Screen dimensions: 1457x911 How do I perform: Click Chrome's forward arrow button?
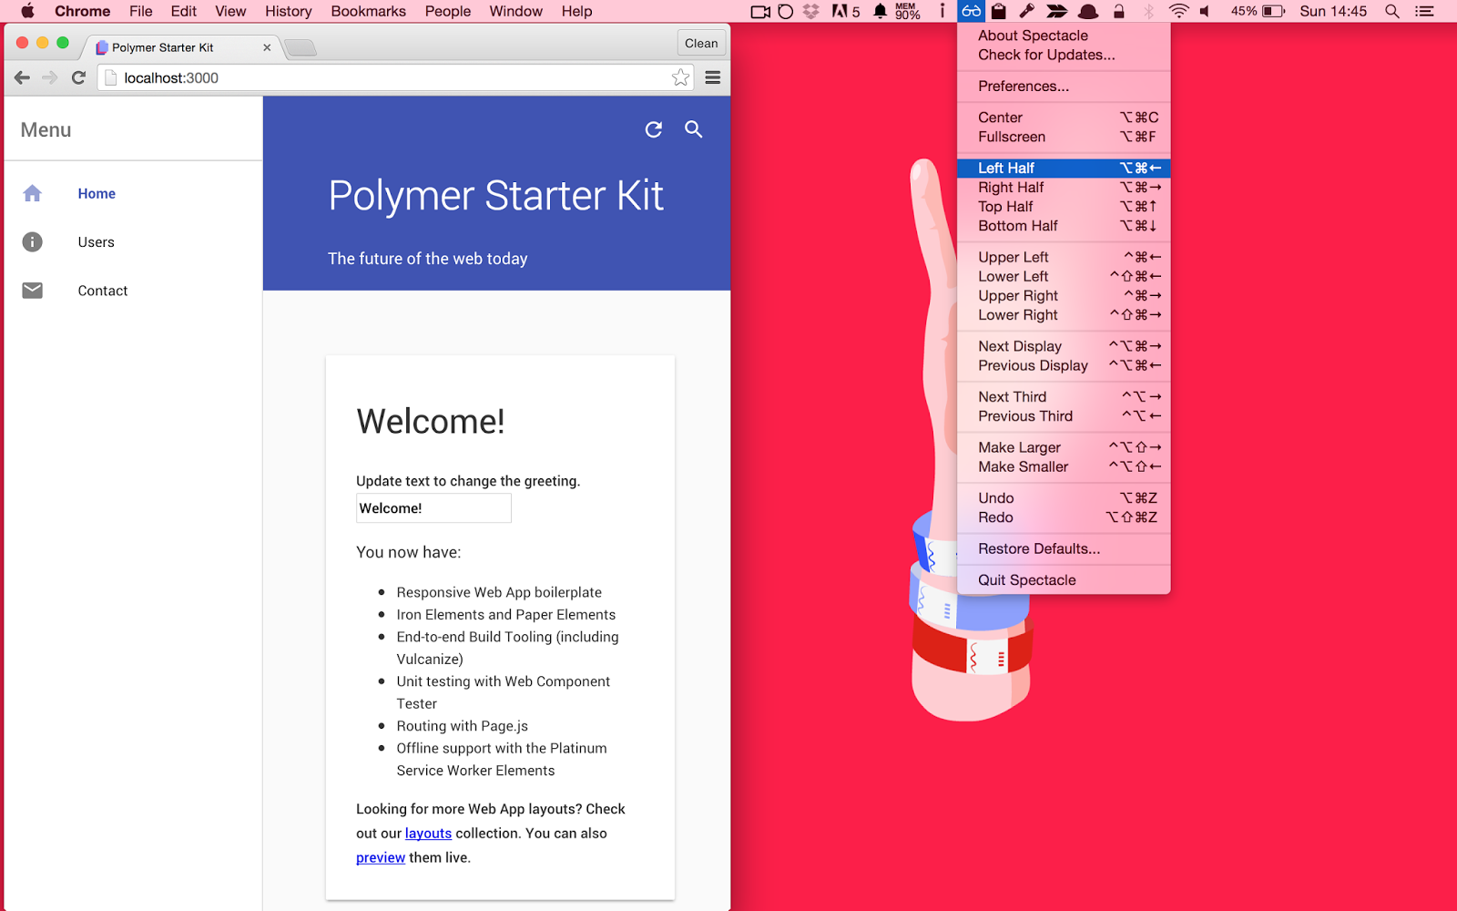coord(50,77)
